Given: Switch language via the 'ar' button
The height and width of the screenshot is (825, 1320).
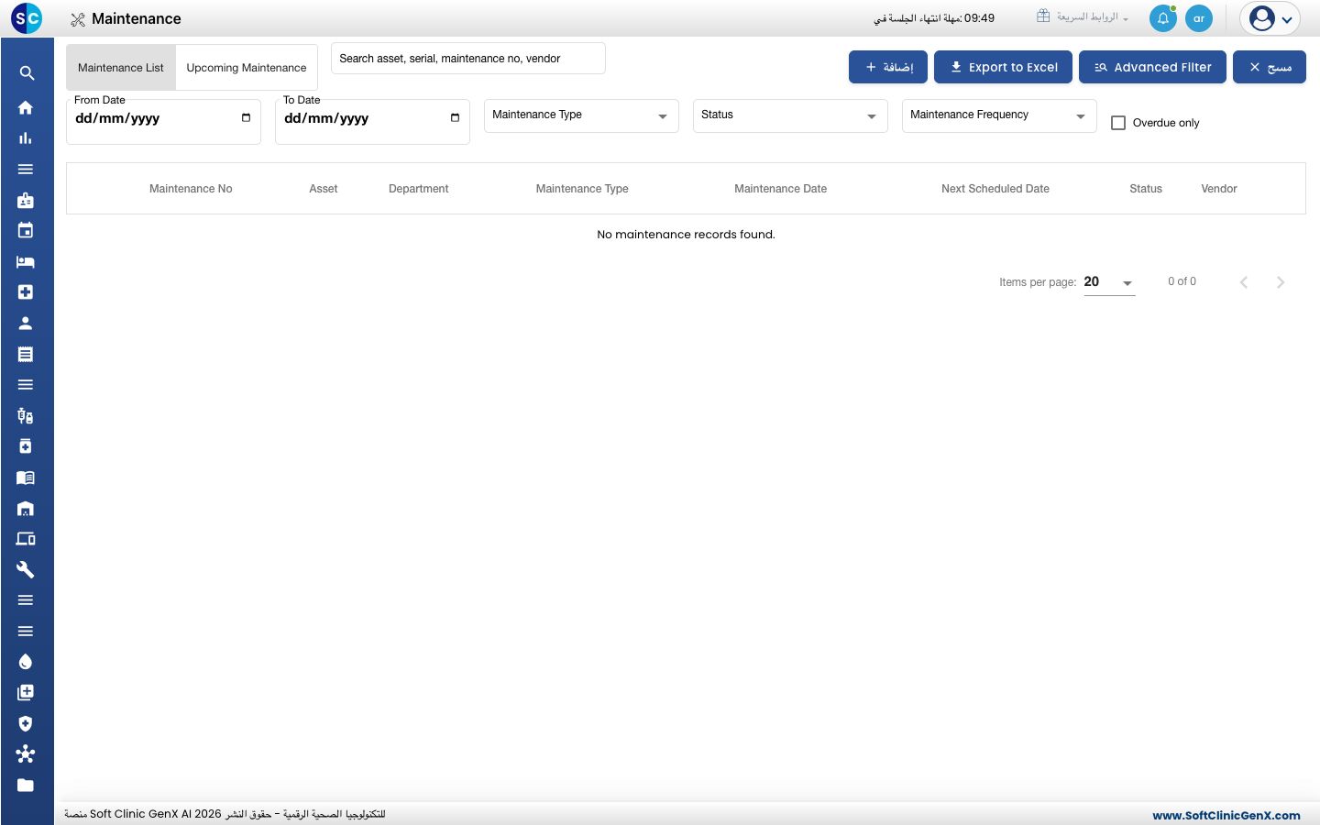Looking at the screenshot, I should click(1199, 18).
